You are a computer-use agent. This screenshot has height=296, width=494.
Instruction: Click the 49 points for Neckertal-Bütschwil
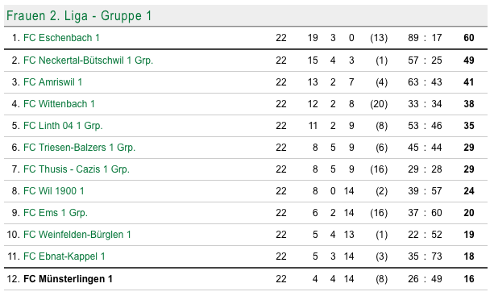(469, 60)
